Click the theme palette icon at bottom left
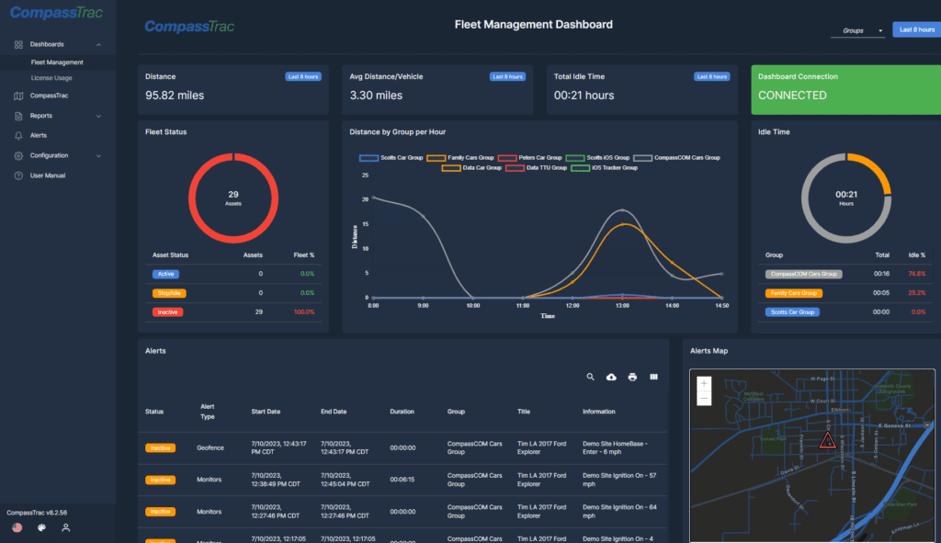The image size is (941, 543). (x=40, y=526)
